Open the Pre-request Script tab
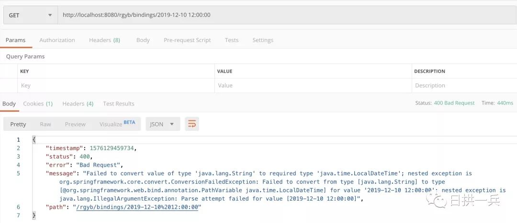 tap(187, 40)
